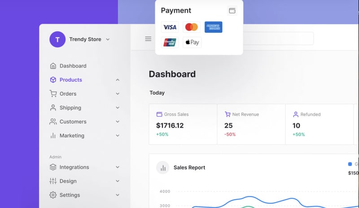Click the Sales Report bar chart icon
The width and height of the screenshot is (359, 208).
point(162,168)
